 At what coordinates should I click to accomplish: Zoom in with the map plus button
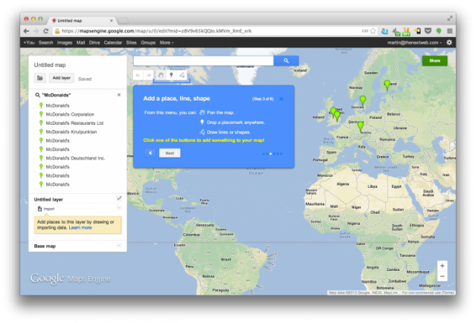pos(443,265)
